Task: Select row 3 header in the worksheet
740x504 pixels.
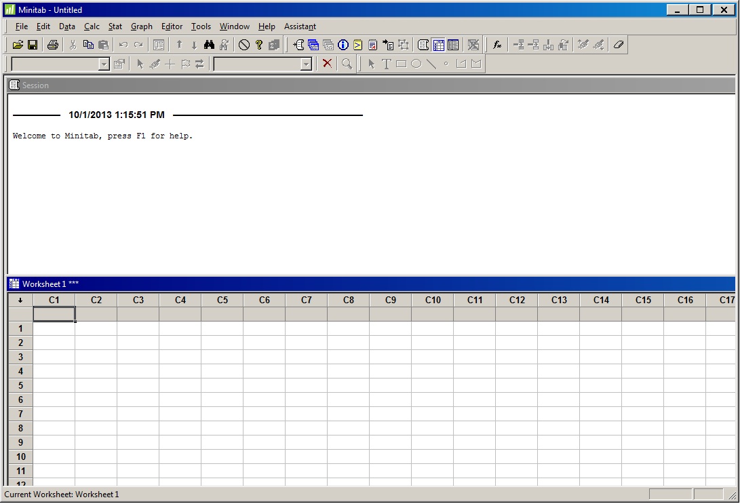Action: 20,357
